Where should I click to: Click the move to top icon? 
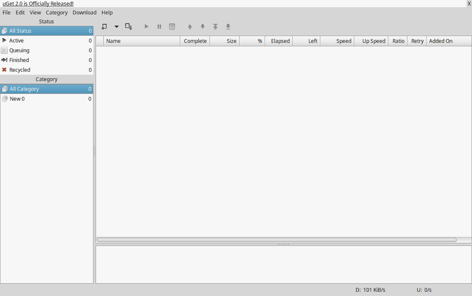coord(215,27)
